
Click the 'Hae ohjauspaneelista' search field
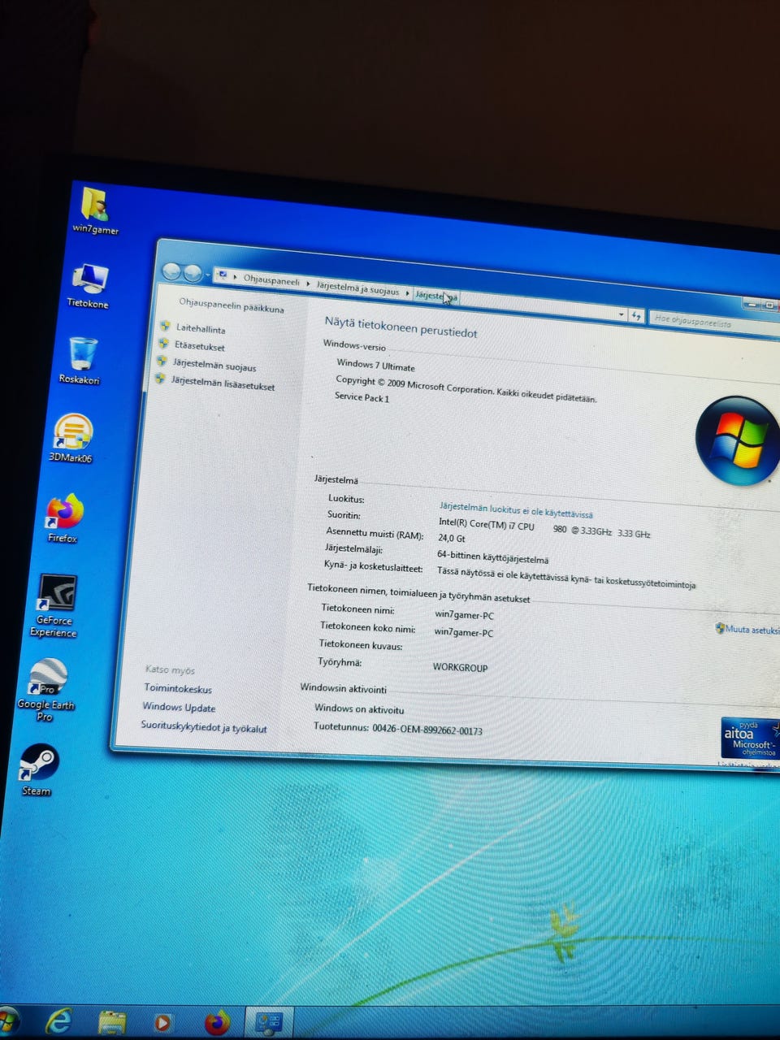point(713,322)
